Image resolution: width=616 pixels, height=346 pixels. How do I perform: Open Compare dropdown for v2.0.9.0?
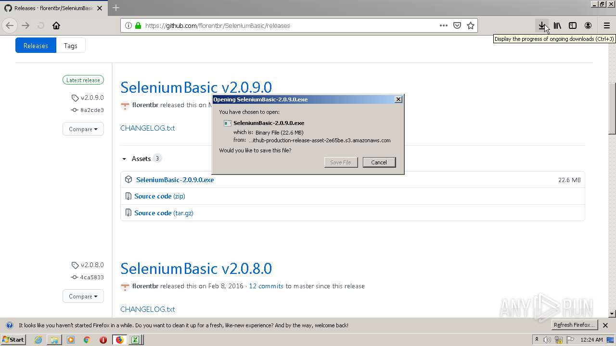(x=83, y=129)
